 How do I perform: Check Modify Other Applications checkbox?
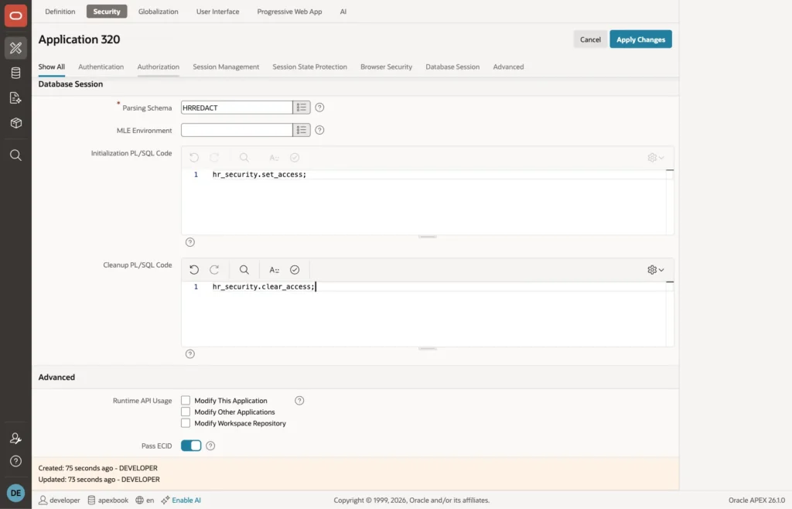186,412
